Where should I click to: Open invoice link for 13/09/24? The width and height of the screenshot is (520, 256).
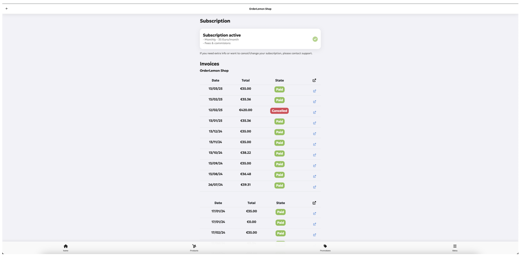pos(315,166)
